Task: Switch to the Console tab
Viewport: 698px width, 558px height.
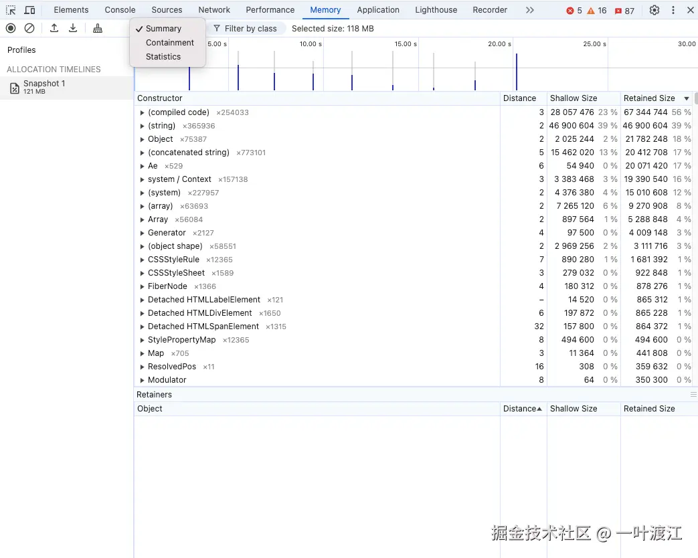Action: [x=120, y=10]
